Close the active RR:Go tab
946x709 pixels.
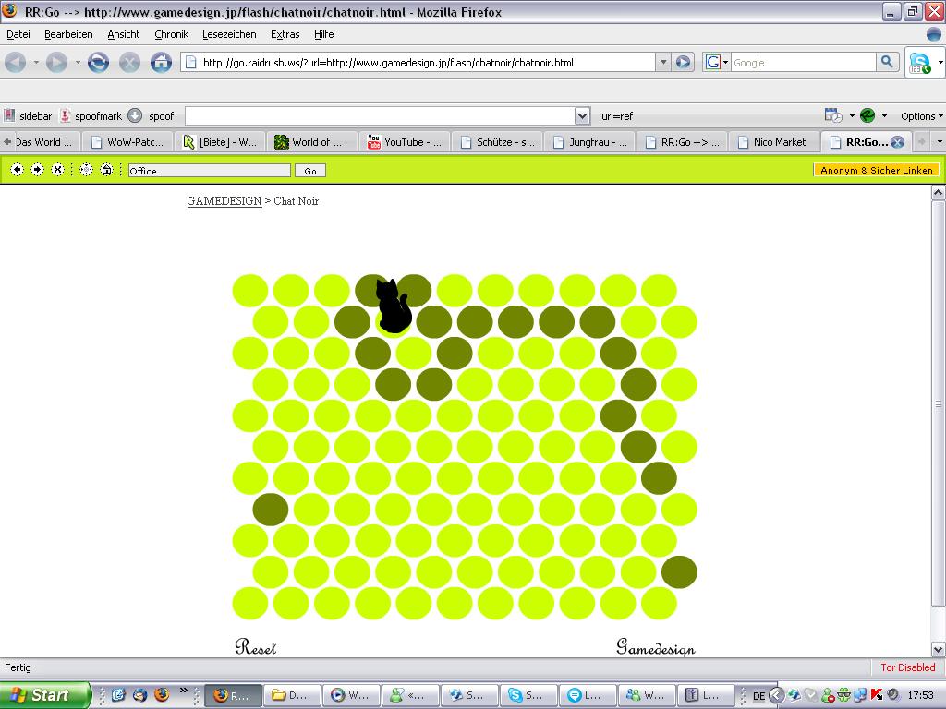tap(898, 141)
